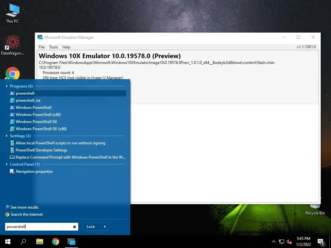331x248 pixels.
Task: Click the flash.vhdx path text
Action: click(156, 63)
